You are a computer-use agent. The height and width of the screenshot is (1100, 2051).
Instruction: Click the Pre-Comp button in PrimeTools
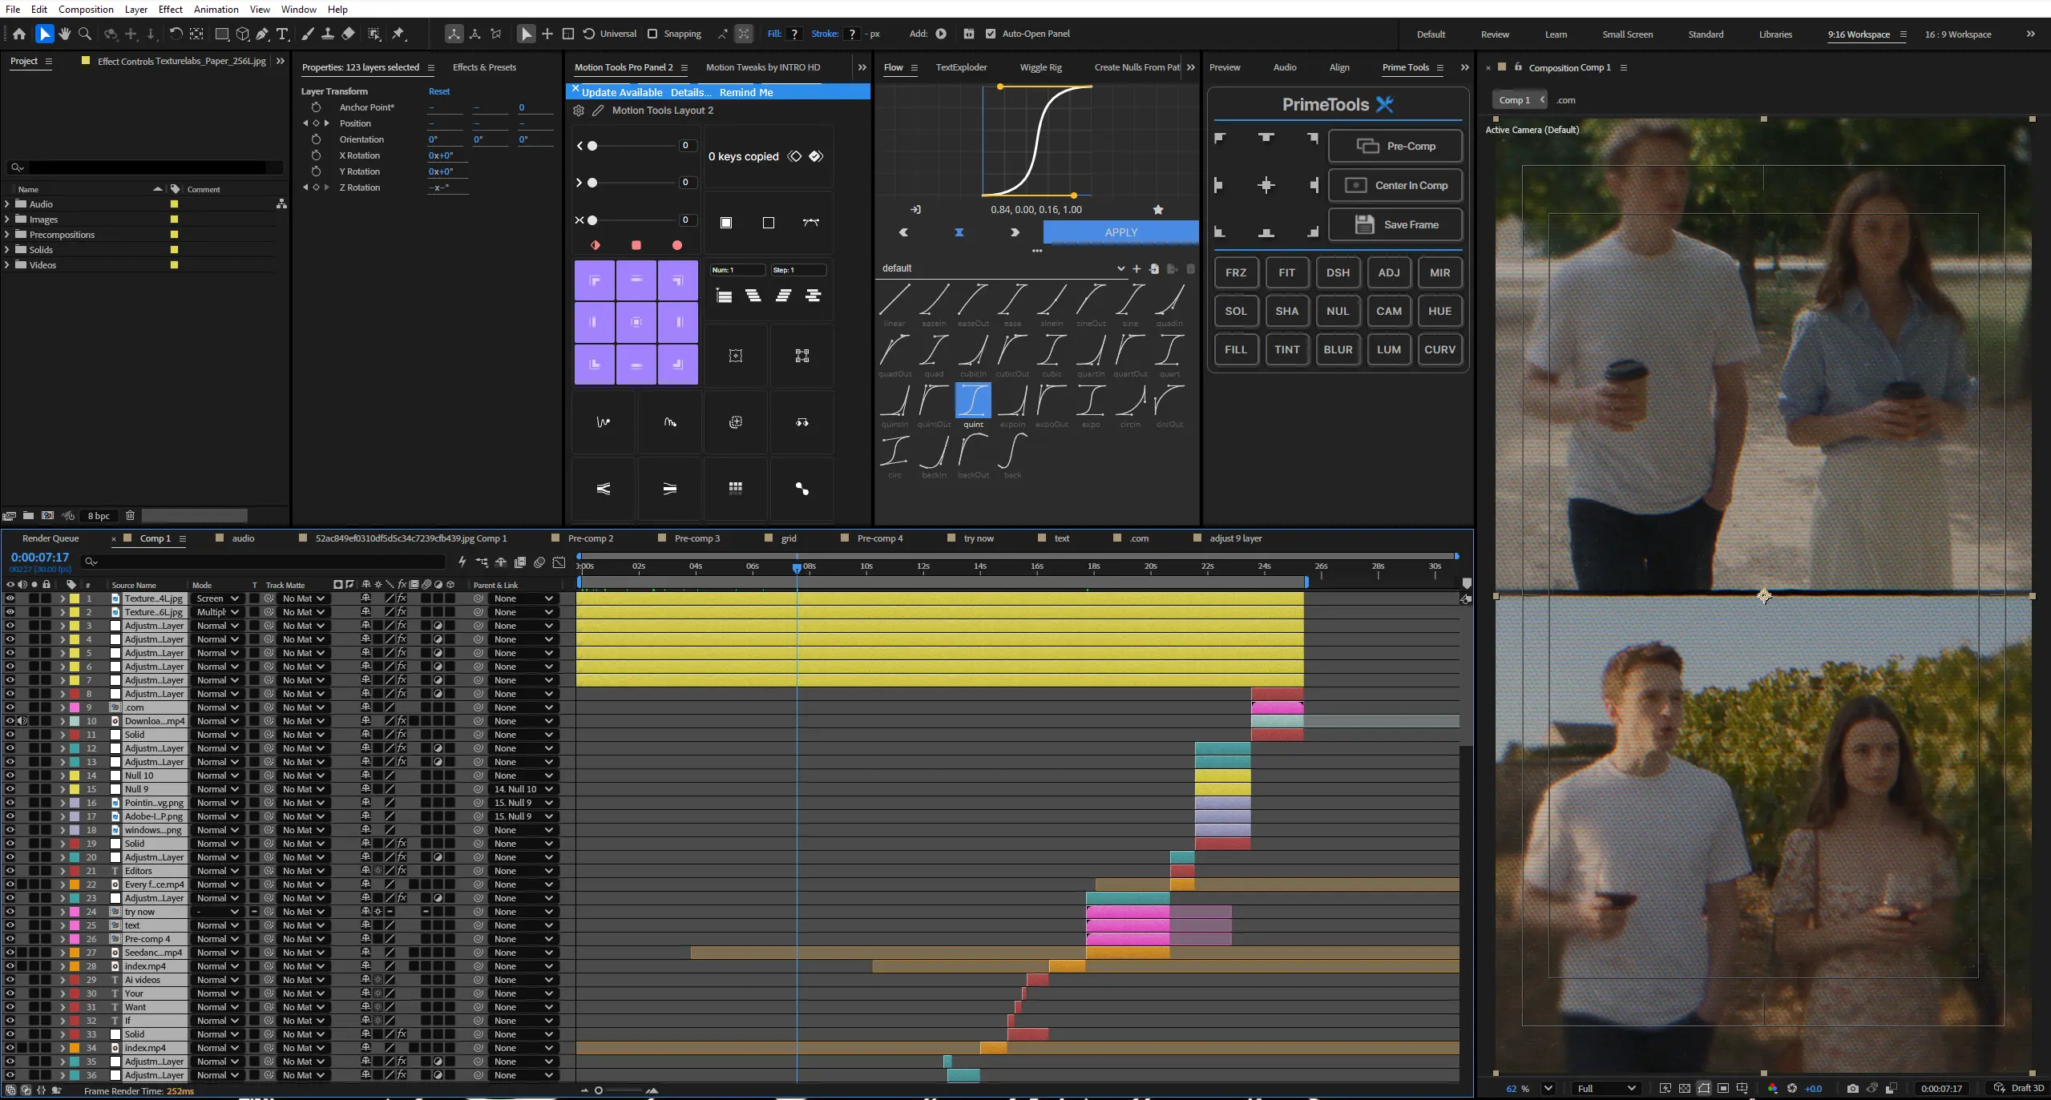(x=1395, y=146)
